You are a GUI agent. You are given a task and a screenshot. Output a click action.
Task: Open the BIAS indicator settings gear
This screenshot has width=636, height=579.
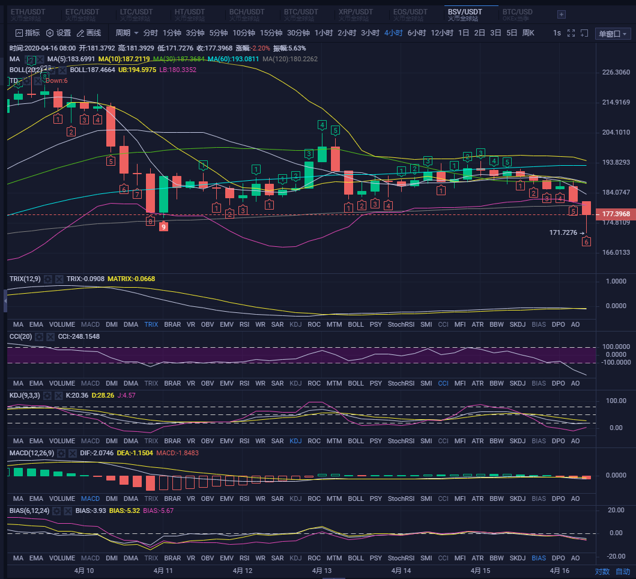pos(57,511)
